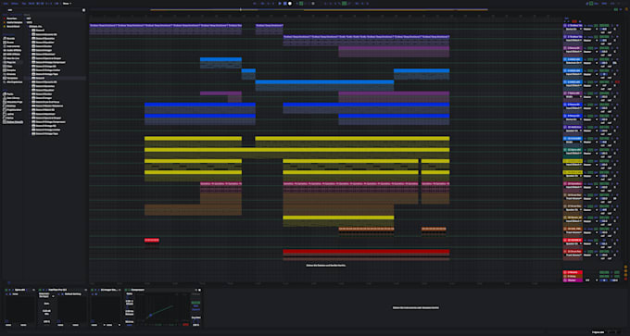Select the orange collection label
Viewport: 630px width, 336px height.
pyautogui.click(x=13, y=22)
